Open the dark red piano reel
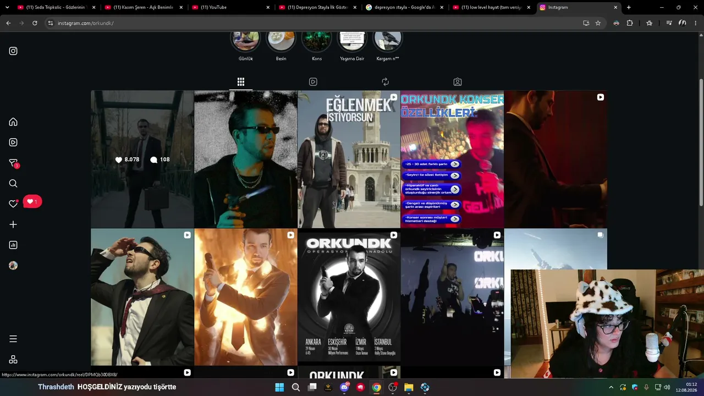Image resolution: width=704 pixels, height=396 pixels. click(x=555, y=159)
